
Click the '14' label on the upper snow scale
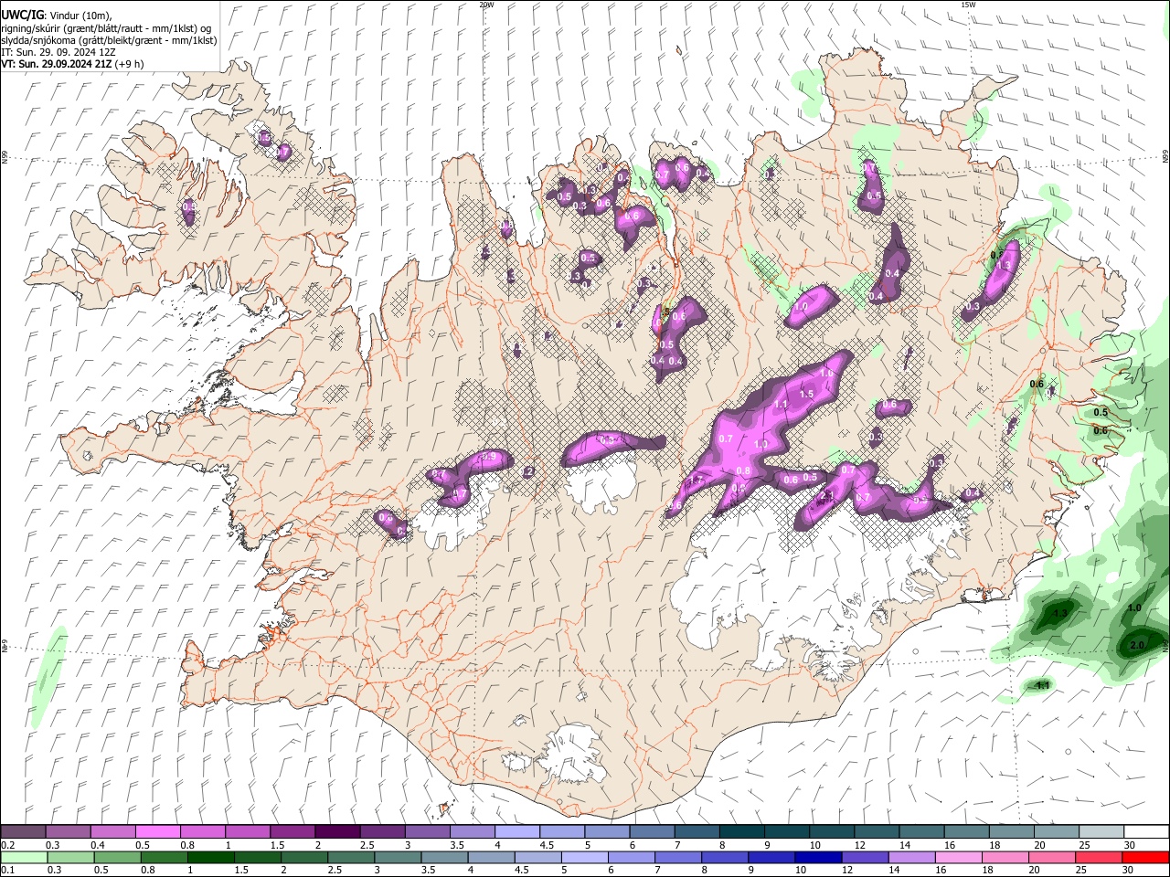904,845
